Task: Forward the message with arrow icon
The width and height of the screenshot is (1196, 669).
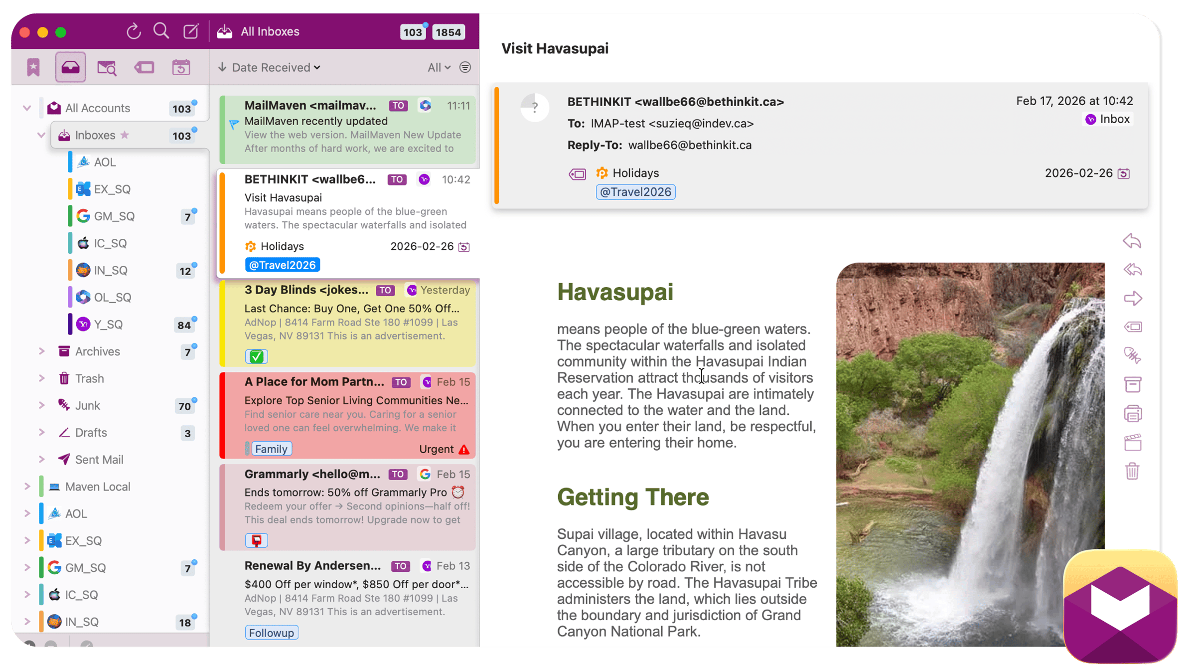Action: click(1132, 299)
